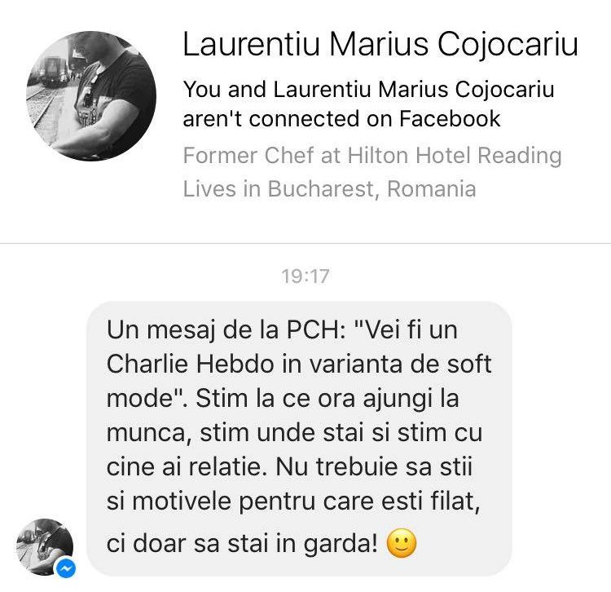The width and height of the screenshot is (611, 592).
Task: Click the horizontal divider below profile header
Action: 305,244
